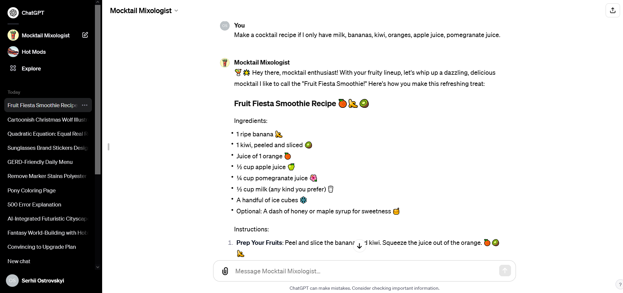The height and width of the screenshot is (293, 623).
Task: Click the new chat pencil icon
Action: pyautogui.click(x=85, y=35)
